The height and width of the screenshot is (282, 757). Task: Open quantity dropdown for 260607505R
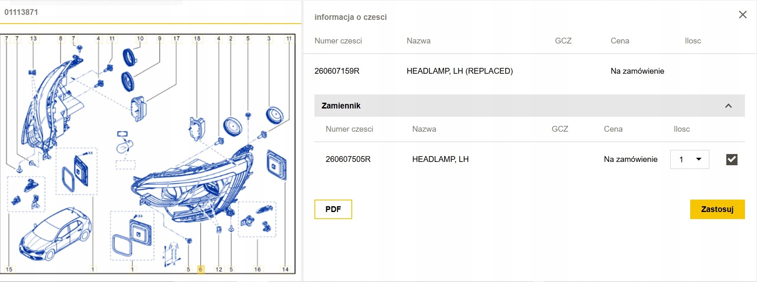tap(689, 159)
